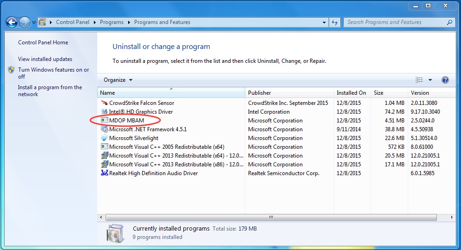Select the MDOP MBAM program entry

126,121
